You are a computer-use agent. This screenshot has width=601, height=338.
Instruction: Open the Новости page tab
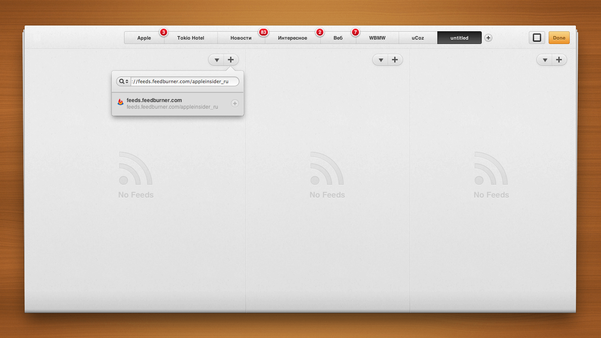click(241, 38)
